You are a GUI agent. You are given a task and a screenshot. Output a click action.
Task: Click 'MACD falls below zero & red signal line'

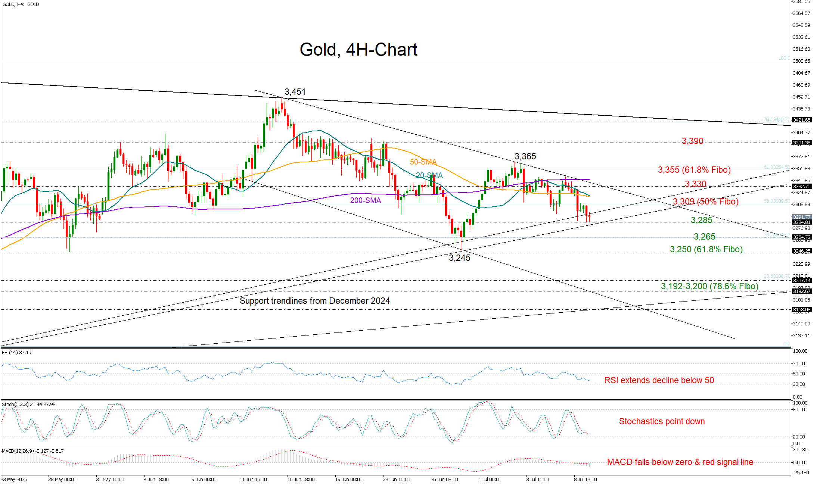tap(680, 462)
